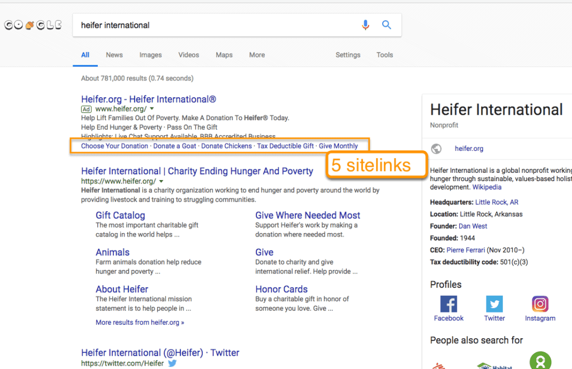
Task: Open the More search menu
Action: tap(257, 55)
